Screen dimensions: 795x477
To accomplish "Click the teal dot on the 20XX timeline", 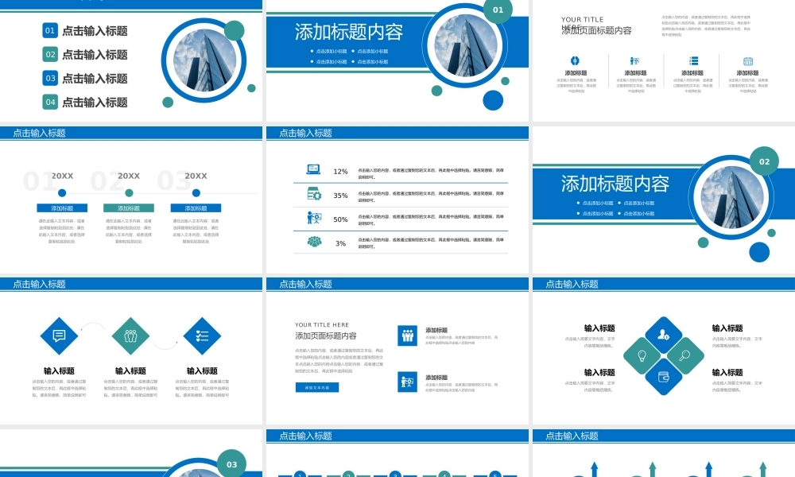I will tap(129, 192).
